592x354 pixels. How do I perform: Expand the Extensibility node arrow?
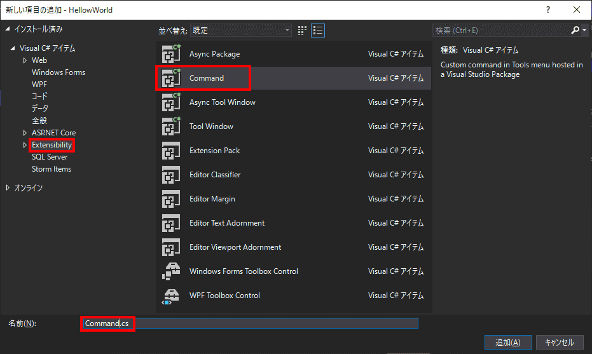25,145
